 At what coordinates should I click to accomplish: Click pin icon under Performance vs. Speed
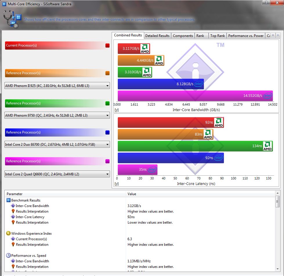[13, 266]
